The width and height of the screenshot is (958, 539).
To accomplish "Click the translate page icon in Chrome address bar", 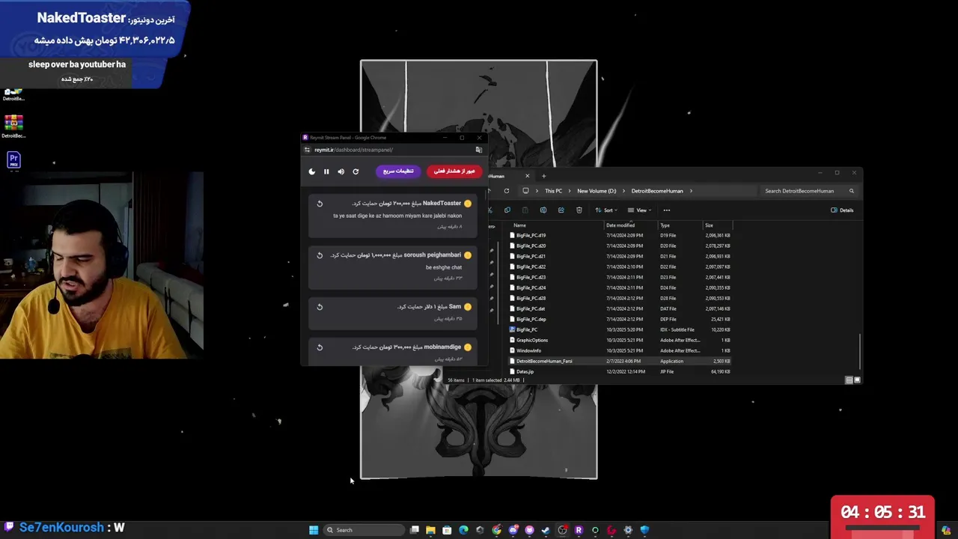I will (x=479, y=150).
